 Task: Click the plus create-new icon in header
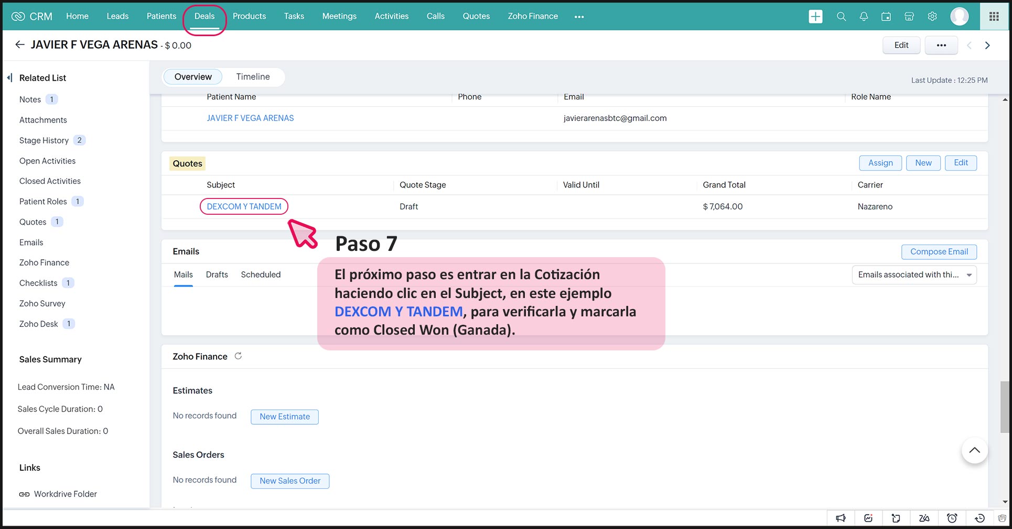(x=815, y=17)
